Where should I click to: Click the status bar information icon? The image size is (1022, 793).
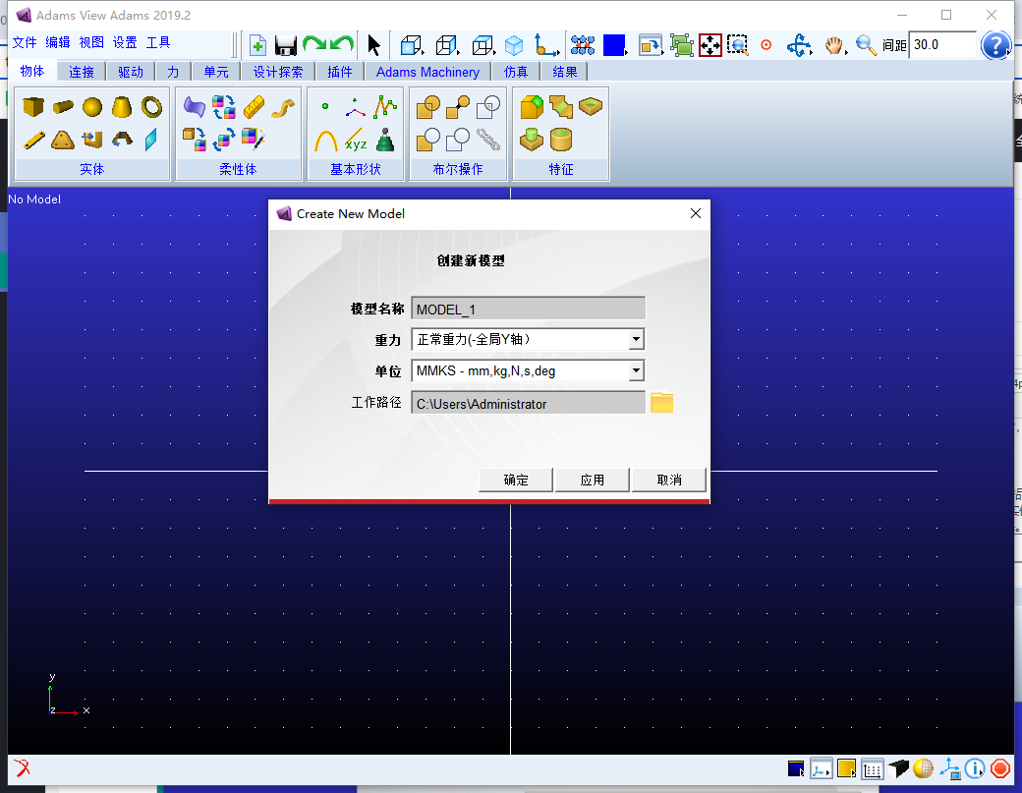pos(975,769)
